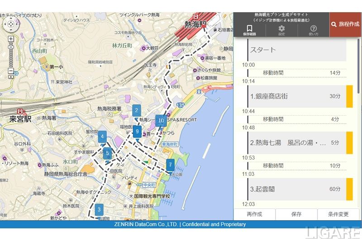
Task: Open 設定 settings gear icon
Action: (281, 30)
